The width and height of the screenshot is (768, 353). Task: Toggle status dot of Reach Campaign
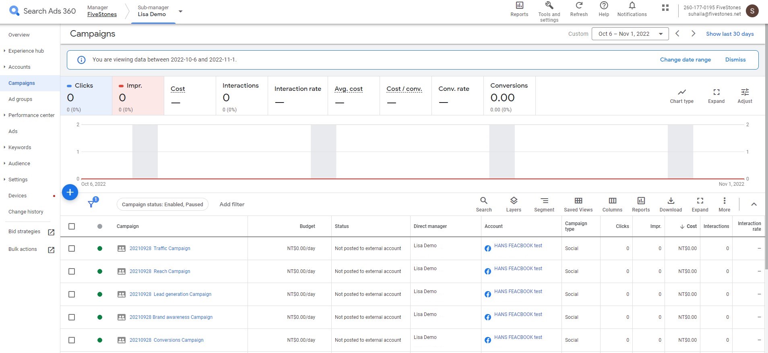(100, 271)
